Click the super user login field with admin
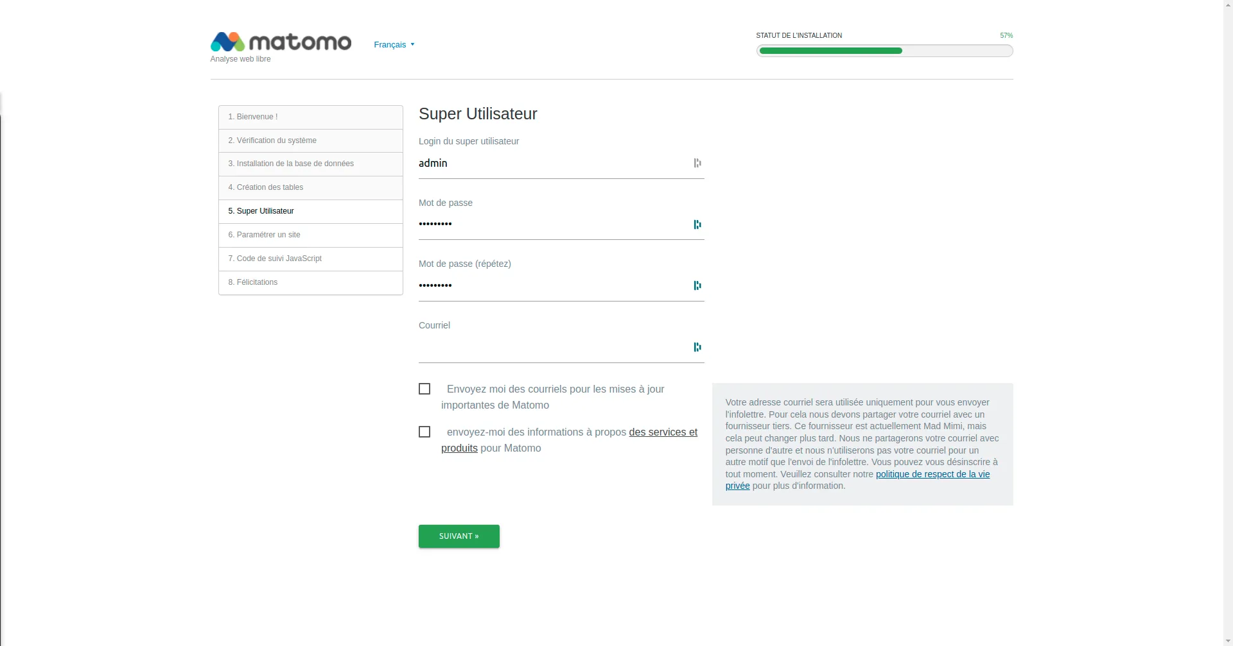Image resolution: width=1233 pixels, height=646 pixels. pyautogui.click(x=552, y=164)
